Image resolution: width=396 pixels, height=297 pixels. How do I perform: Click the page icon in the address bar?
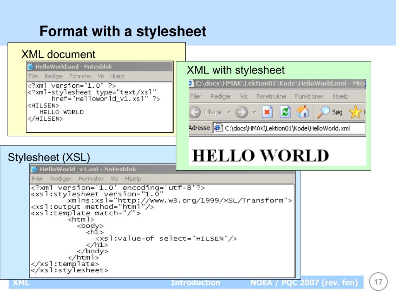click(x=218, y=128)
